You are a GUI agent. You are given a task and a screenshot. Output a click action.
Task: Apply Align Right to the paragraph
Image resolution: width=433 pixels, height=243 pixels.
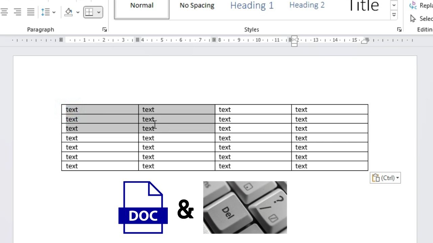[18, 12]
